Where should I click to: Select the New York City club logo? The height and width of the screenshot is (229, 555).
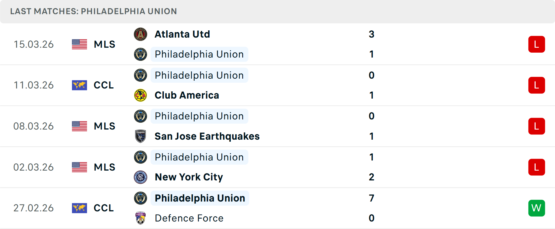pyautogui.click(x=141, y=177)
